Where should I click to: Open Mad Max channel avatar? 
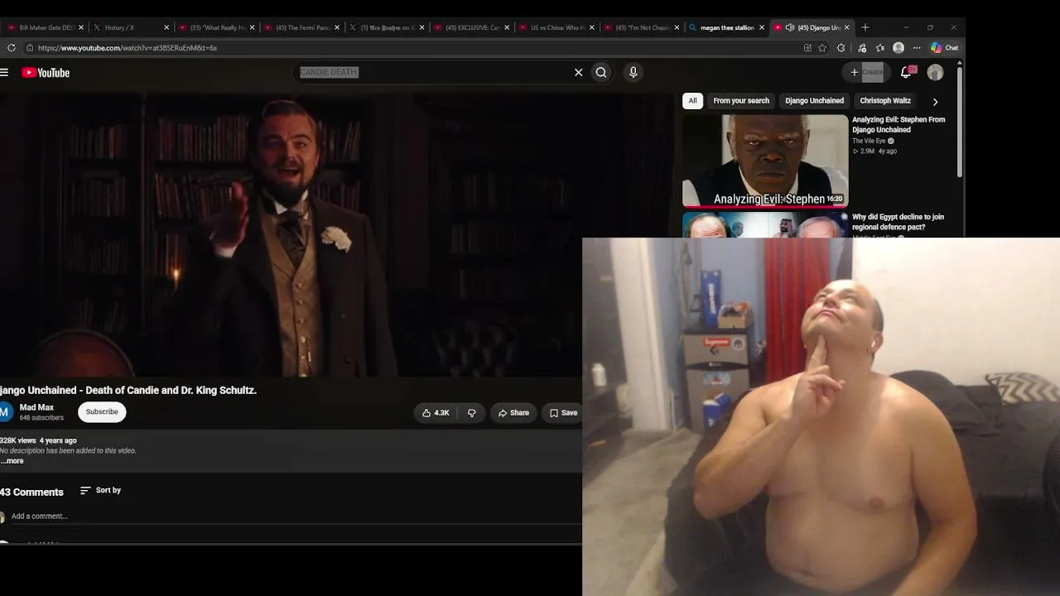5,411
